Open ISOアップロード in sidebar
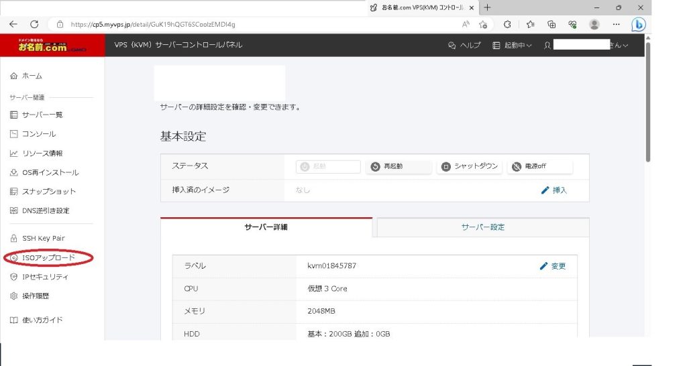The width and height of the screenshot is (687, 366). [48, 257]
